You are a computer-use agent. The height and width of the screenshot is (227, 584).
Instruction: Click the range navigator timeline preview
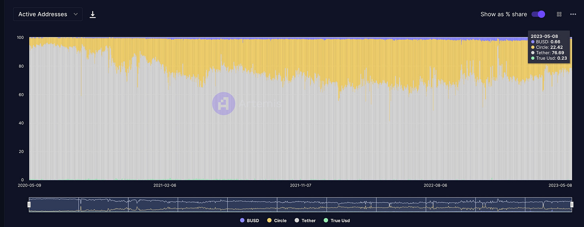pos(300,205)
